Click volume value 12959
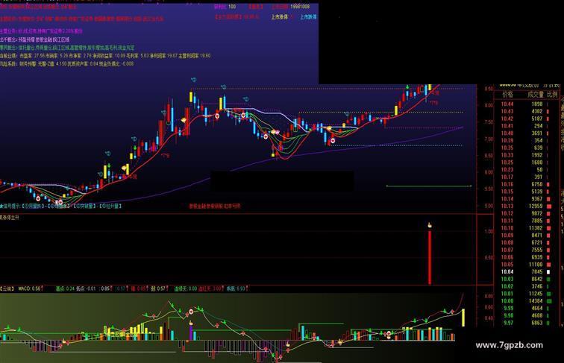 point(536,206)
